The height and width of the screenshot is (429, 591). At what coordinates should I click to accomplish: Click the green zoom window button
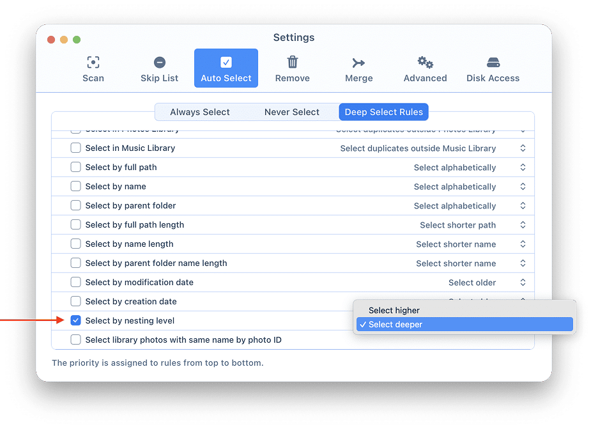[77, 40]
